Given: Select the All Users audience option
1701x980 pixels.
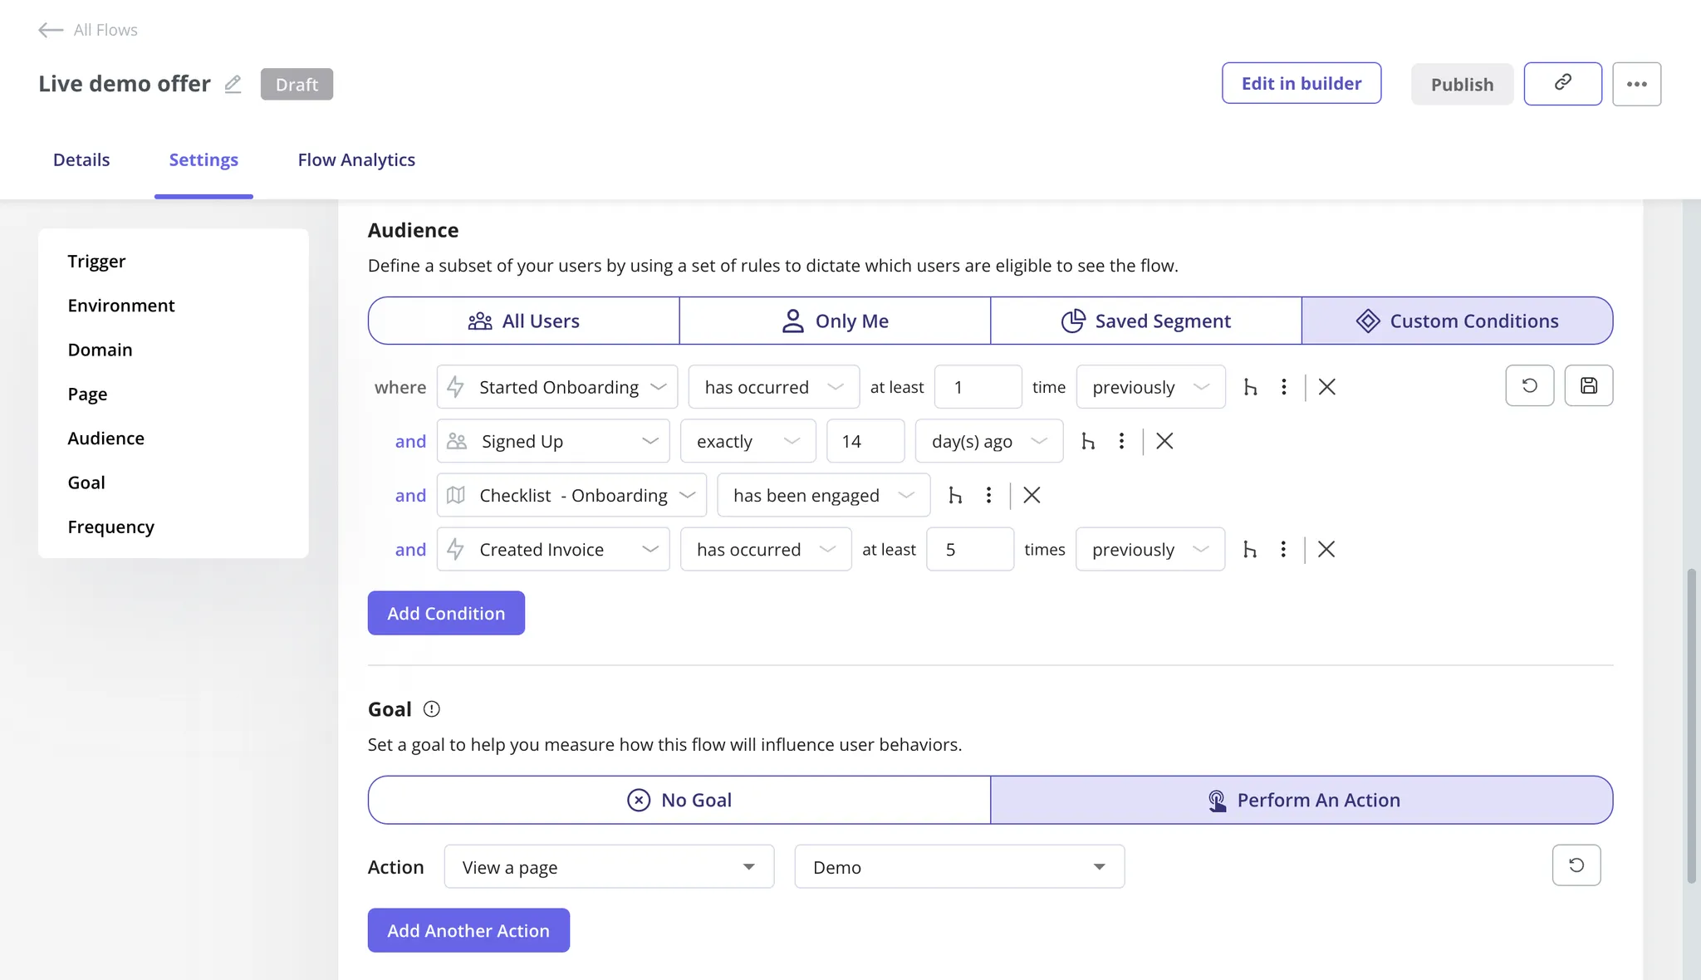Looking at the screenshot, I should (523, 321).
